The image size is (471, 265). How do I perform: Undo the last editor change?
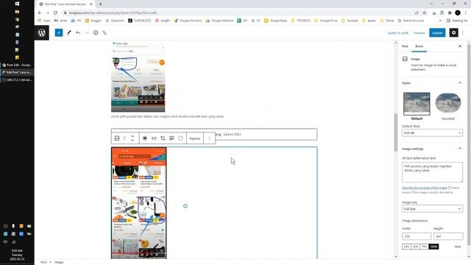[78, 32]
